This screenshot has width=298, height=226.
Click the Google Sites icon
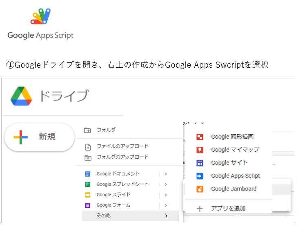[200, 163]
